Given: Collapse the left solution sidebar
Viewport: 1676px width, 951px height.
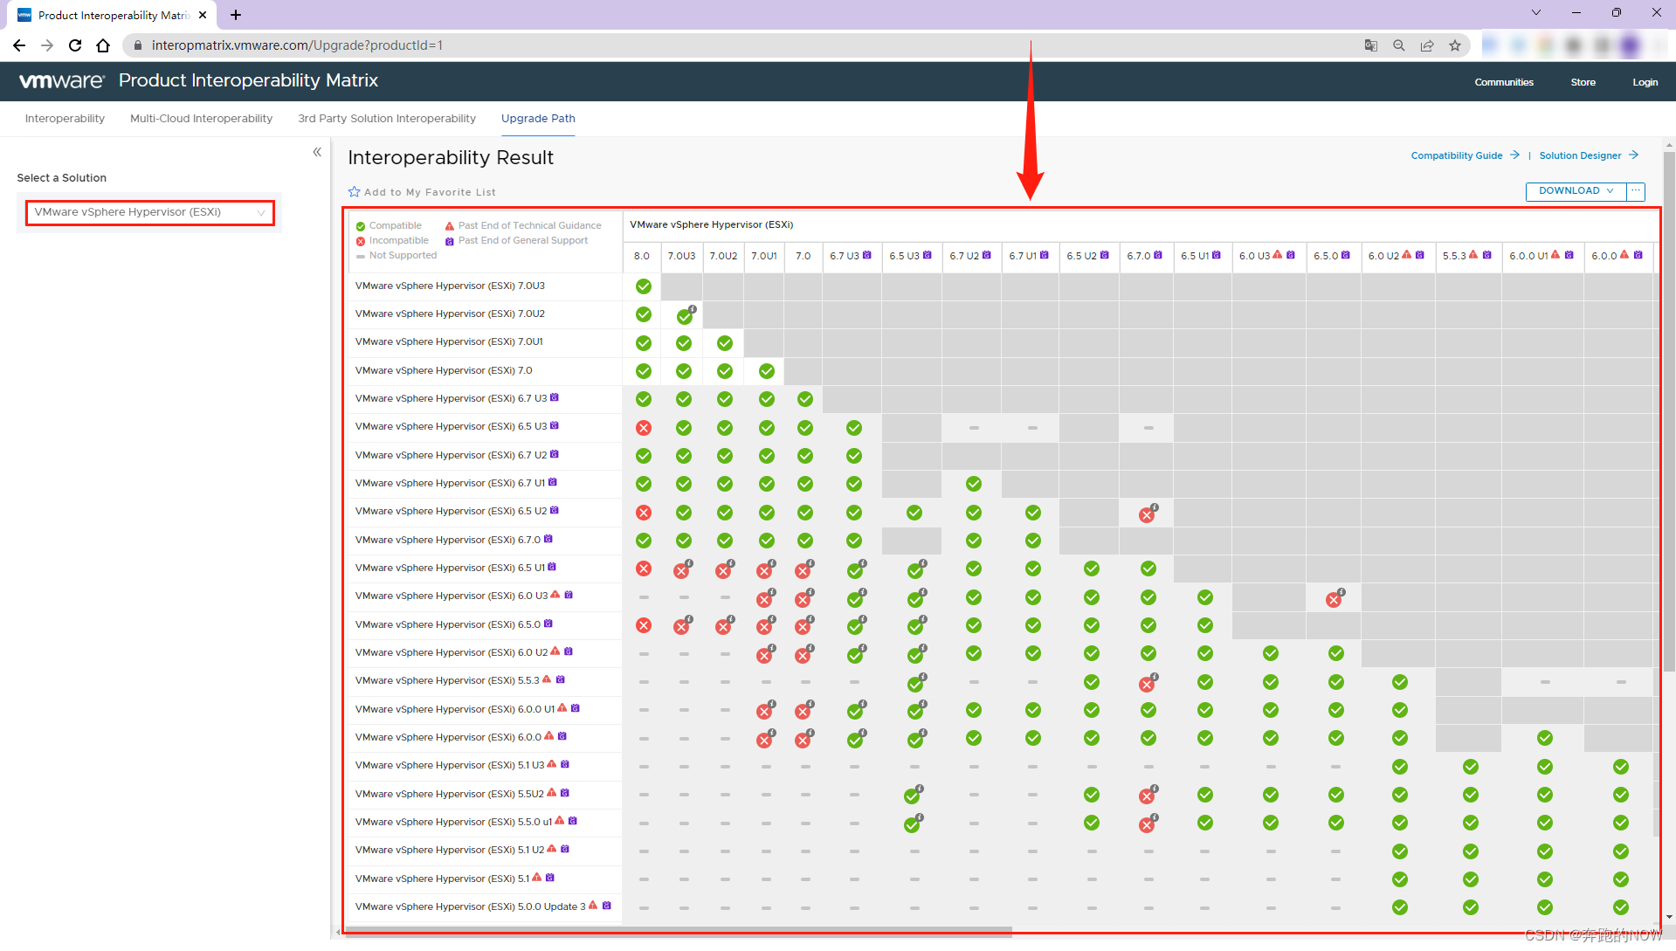Looking at the screenshot, I should click(317, 152).
